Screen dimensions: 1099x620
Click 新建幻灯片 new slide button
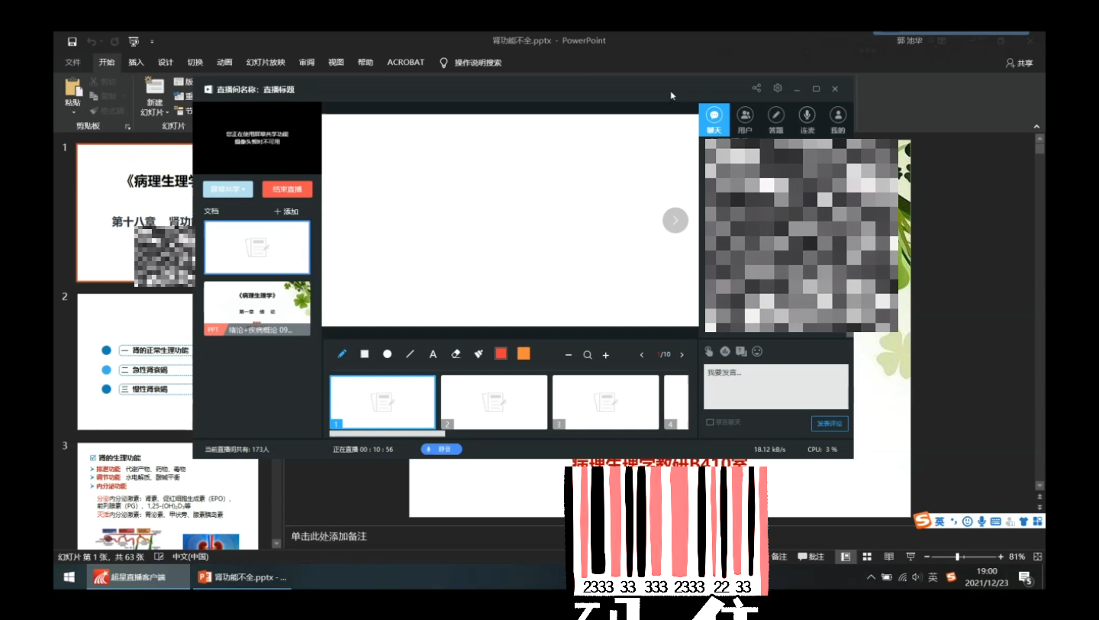point(155,98)
